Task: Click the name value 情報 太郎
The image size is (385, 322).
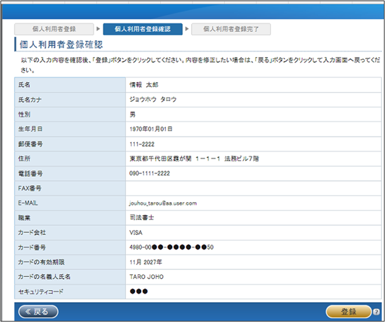Action: (x=144, y=85)
